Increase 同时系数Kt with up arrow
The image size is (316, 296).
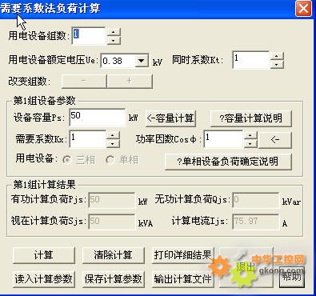(277, 56)
